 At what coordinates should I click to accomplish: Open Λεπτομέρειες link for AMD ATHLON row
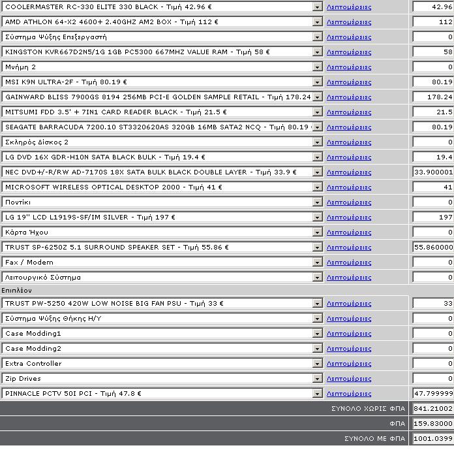pyautogui.click(x=349, y=22)
